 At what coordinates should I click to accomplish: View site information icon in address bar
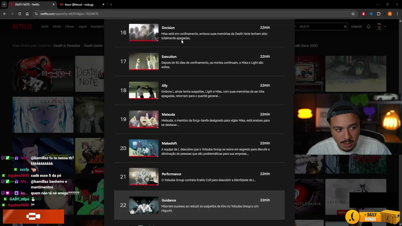pos(36,14)
